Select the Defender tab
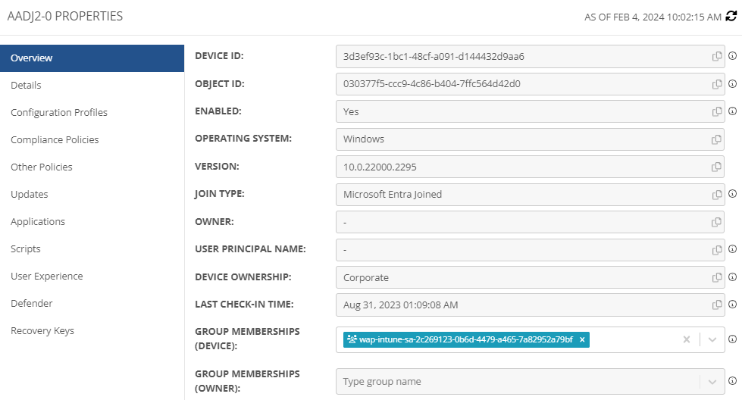Image resolution: width=742 pixels, height=400 pixels. click(32, 304)
